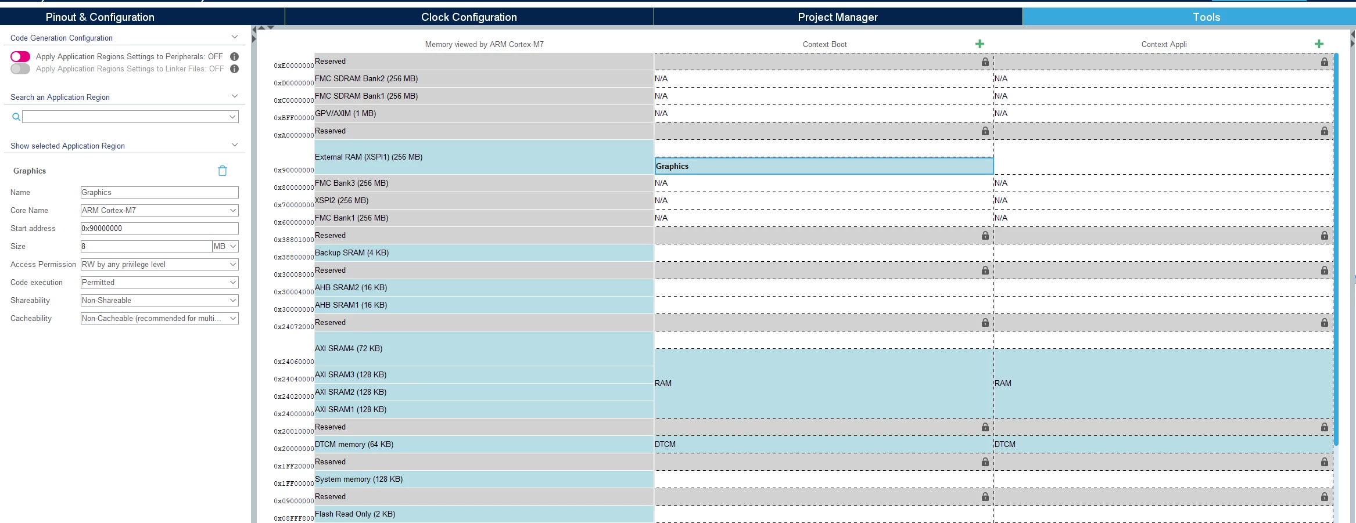Show info for Apply Settings to Linker Files
Viewport: 1356px width, 523px height.
click(x=235, y=68)
